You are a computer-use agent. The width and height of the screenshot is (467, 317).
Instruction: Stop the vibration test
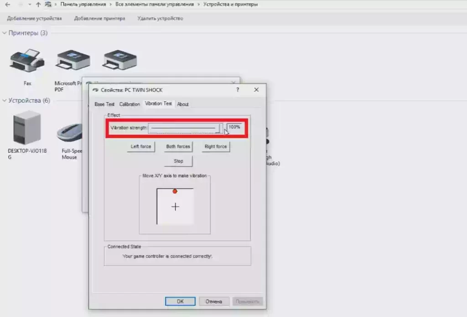[x=178, y=161]
